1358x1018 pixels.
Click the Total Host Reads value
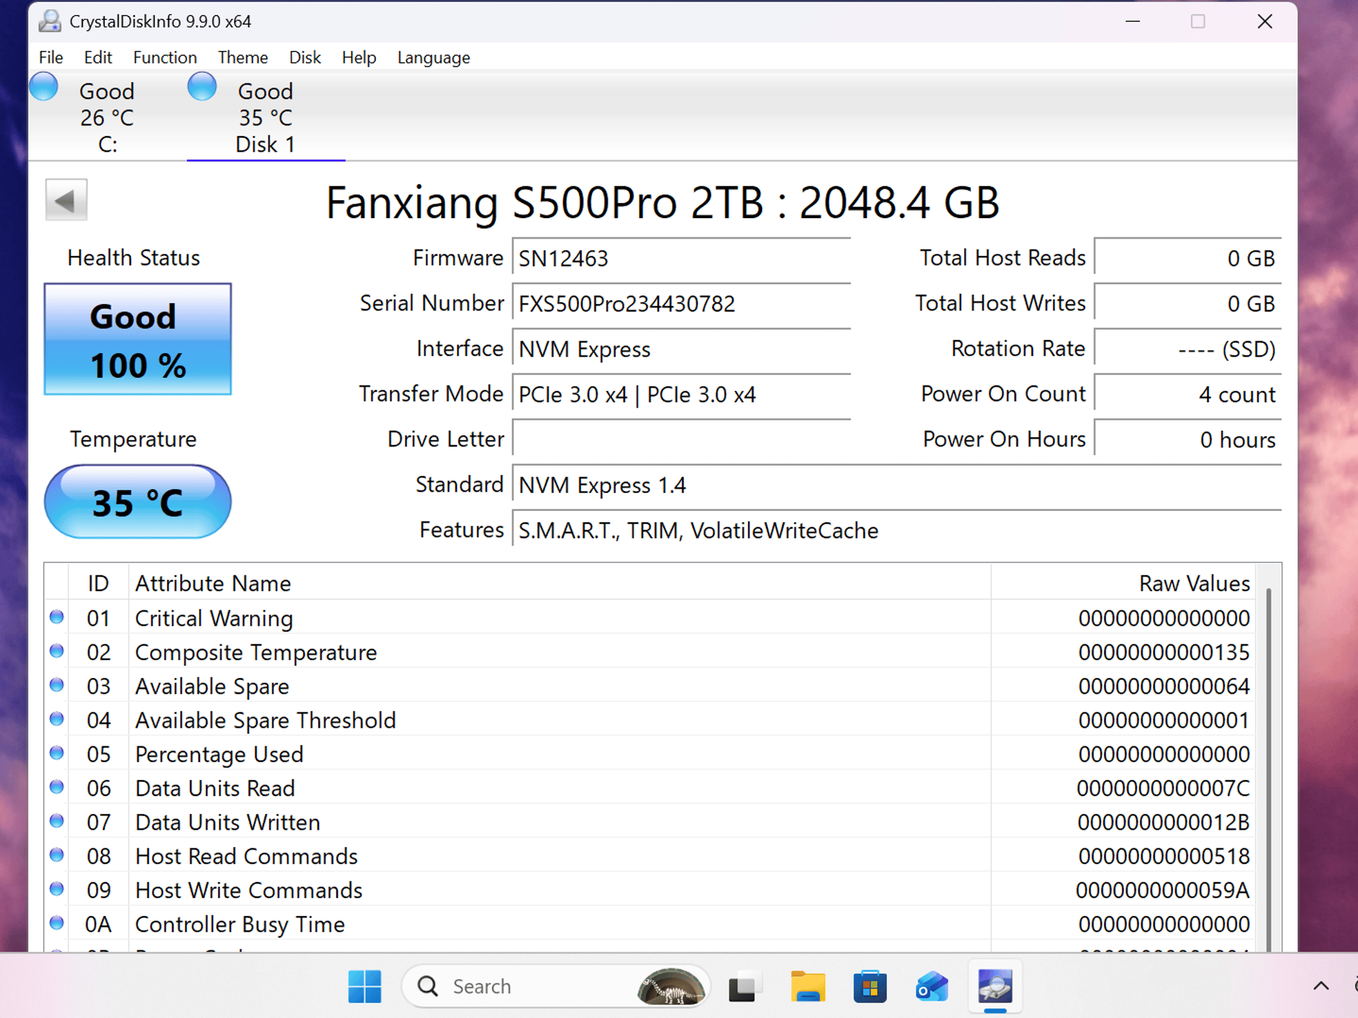pos(1188,258)
